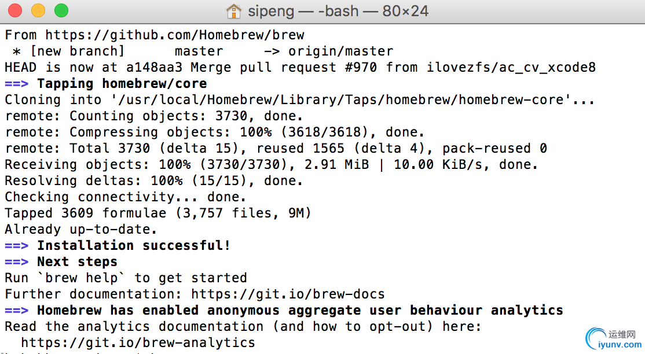Click the green zoom window button
645x354 pixels.
coord(61,10)
